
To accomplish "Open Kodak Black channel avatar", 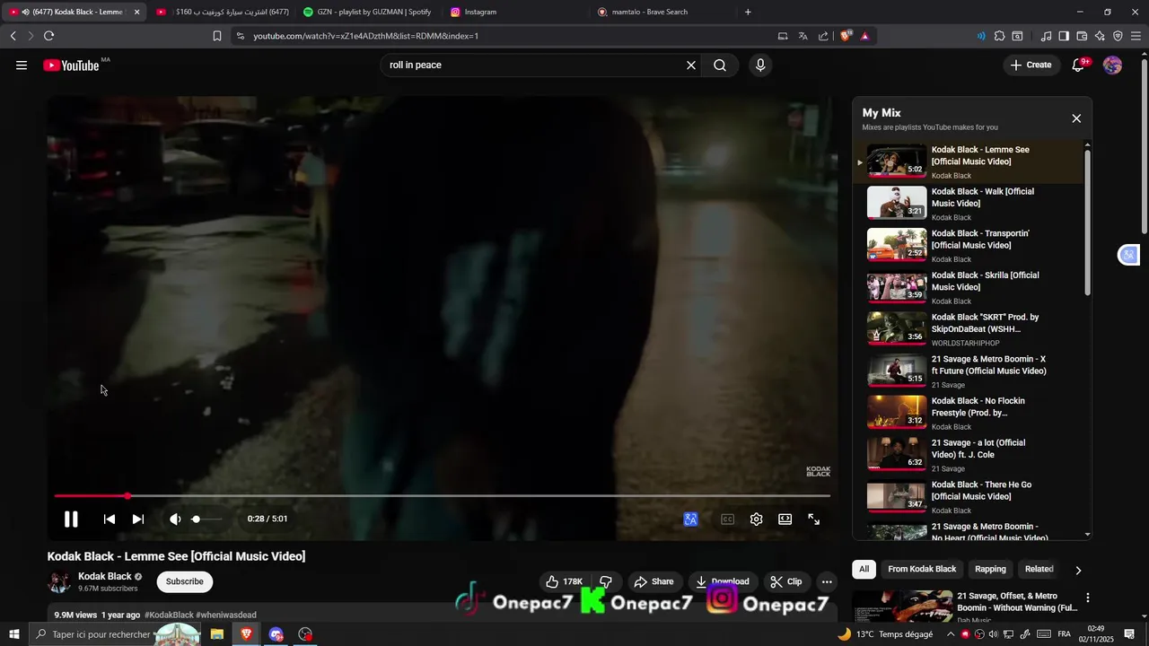I will click(x=59, y=581).
